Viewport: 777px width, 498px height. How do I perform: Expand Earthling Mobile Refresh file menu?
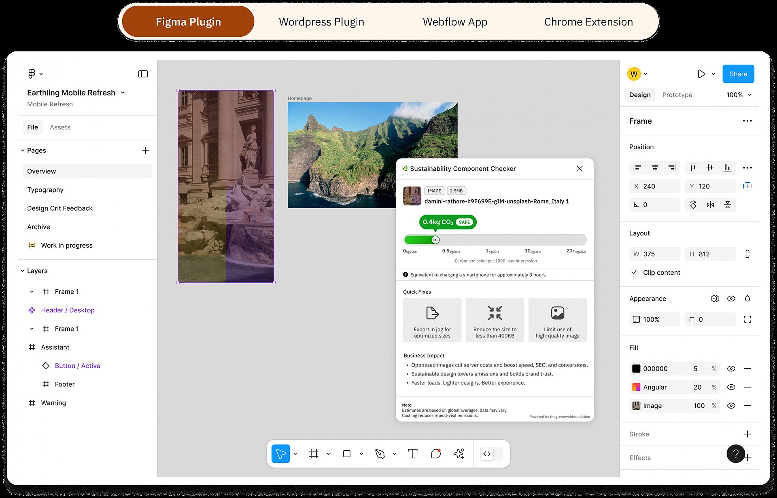[123, 93]
